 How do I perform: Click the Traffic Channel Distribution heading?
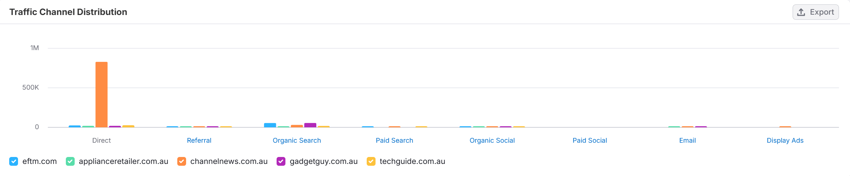pyautogui.click(x=68, y=12)
